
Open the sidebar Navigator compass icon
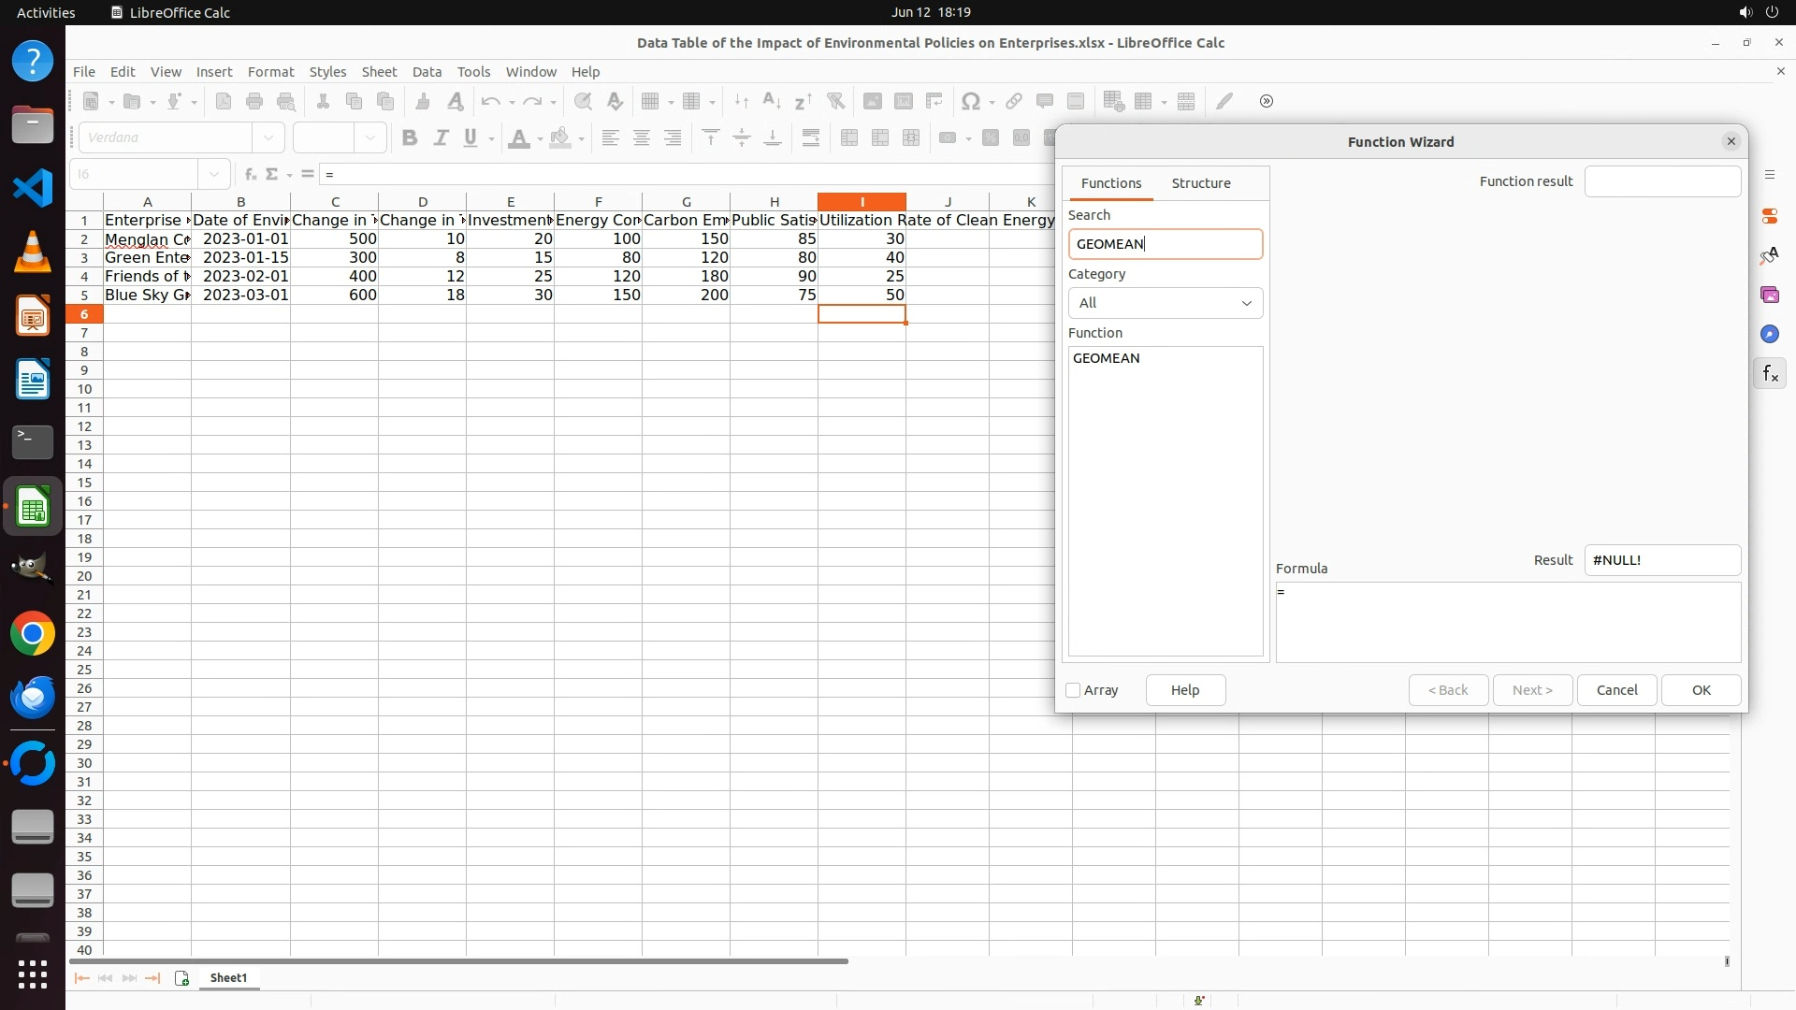(x=1769, y=334)
